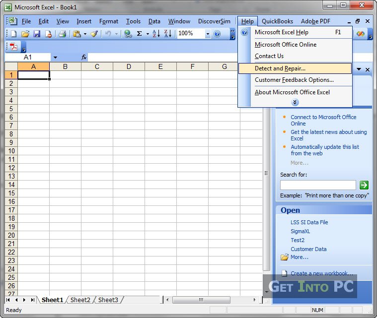This screenshot has height=318, width=377.
Task: Click the AutoSum sigma icon
Action: pyautogui.click(x=139, y=34)
